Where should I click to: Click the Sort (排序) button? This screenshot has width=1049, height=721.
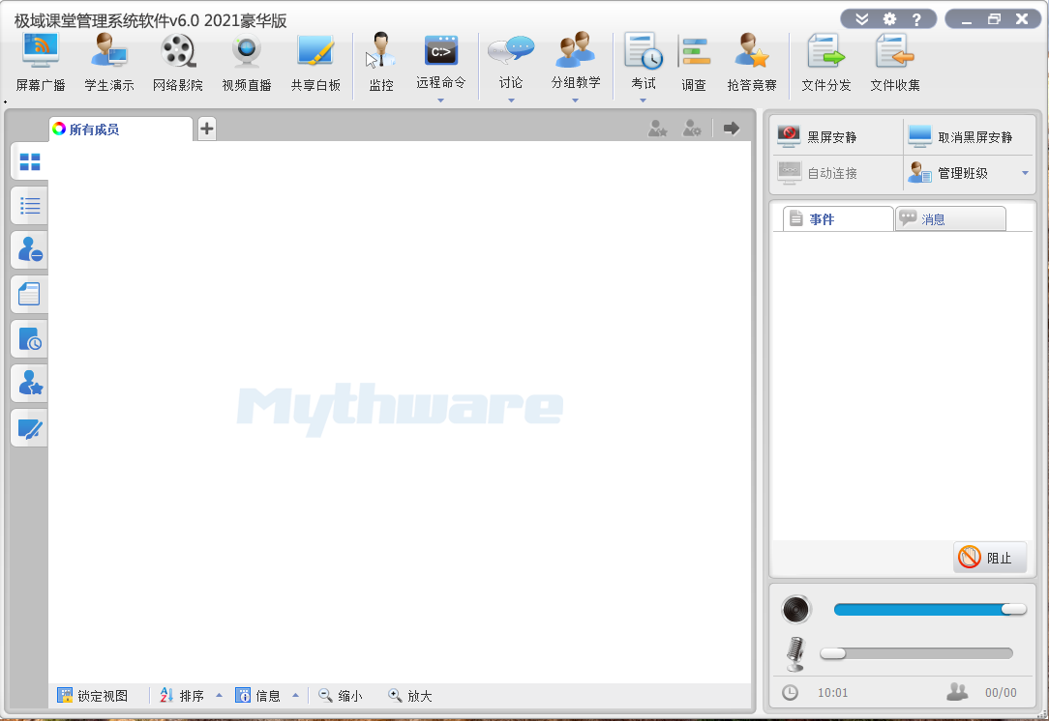click(x=182, y=696)
